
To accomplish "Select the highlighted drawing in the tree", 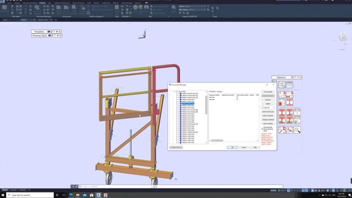I will coord(188,104).
